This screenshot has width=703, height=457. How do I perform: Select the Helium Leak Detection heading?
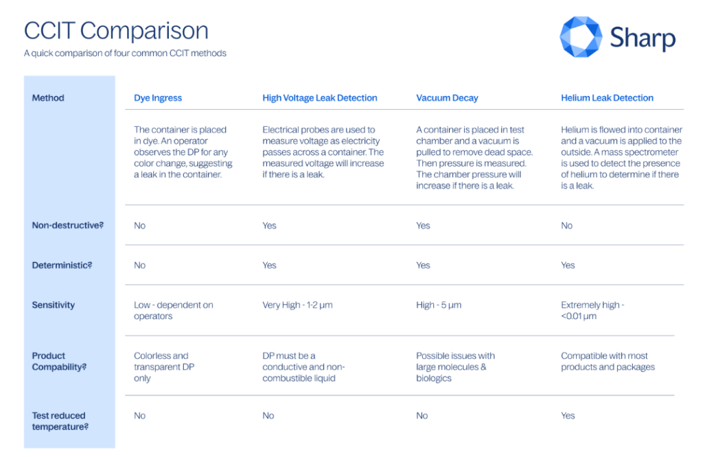pos(607,98)
